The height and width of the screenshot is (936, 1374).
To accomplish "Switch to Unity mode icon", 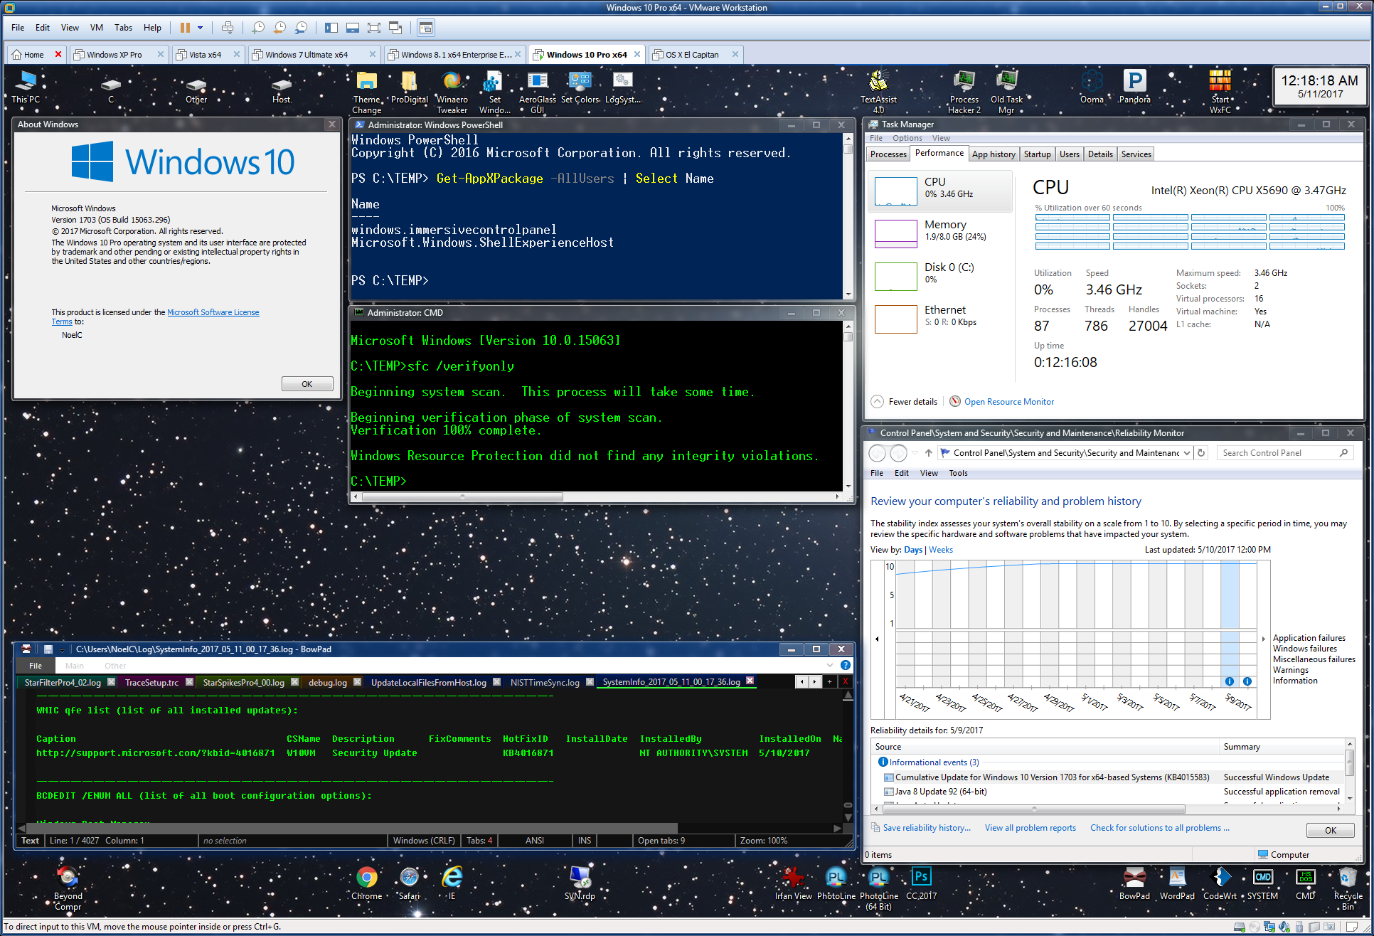I will coord(396,28).
